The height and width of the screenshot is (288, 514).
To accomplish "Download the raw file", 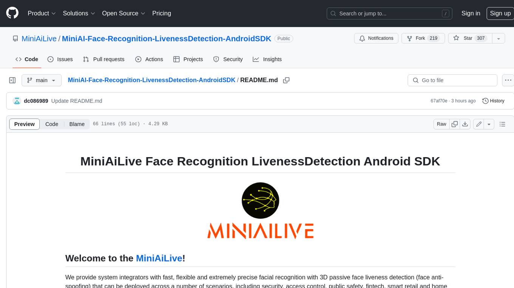I will pyautogui.click(x=465, y=124).
